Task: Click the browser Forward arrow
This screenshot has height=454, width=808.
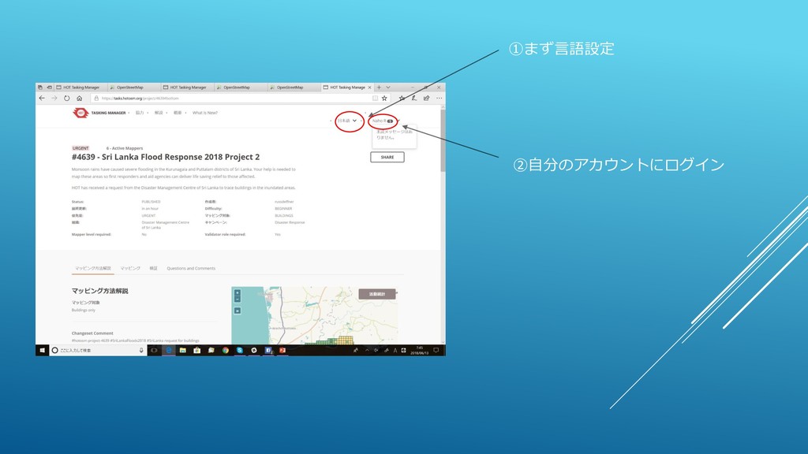Action: [x=54, y=98]
